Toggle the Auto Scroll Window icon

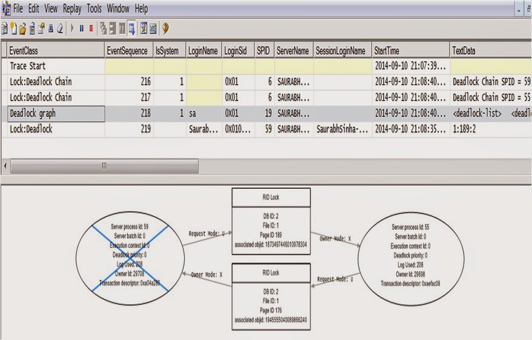point(132,29)
